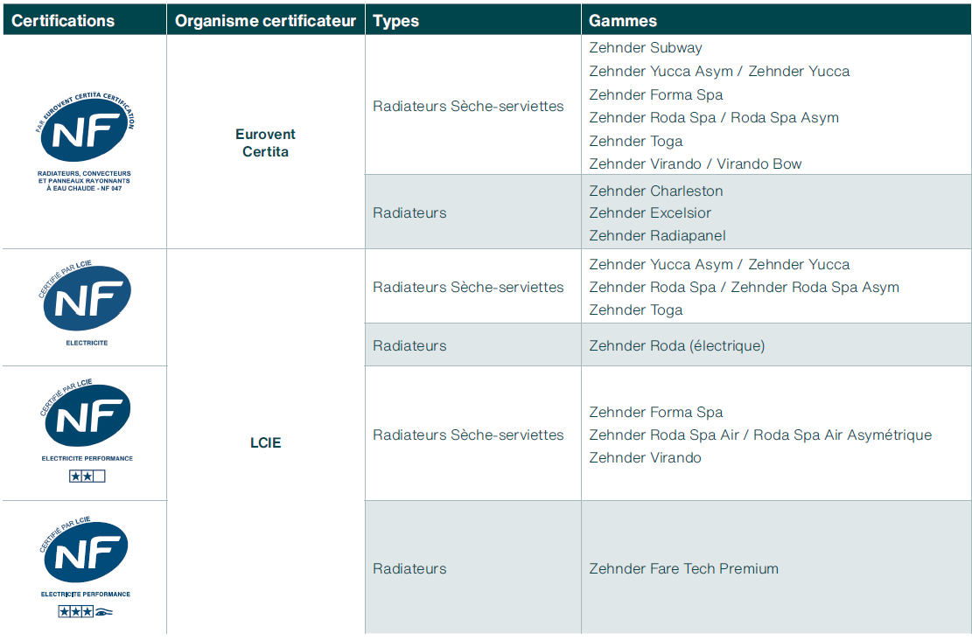Click the Zehnder Subway range entry
972x640 pixels.
click(x=646, y=48)
